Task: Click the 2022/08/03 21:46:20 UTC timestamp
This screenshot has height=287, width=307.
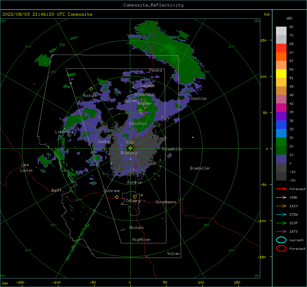Action: pyautogui.click(x=30, y=14)
